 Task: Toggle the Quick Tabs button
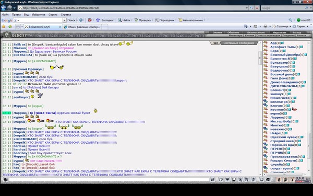18,27
